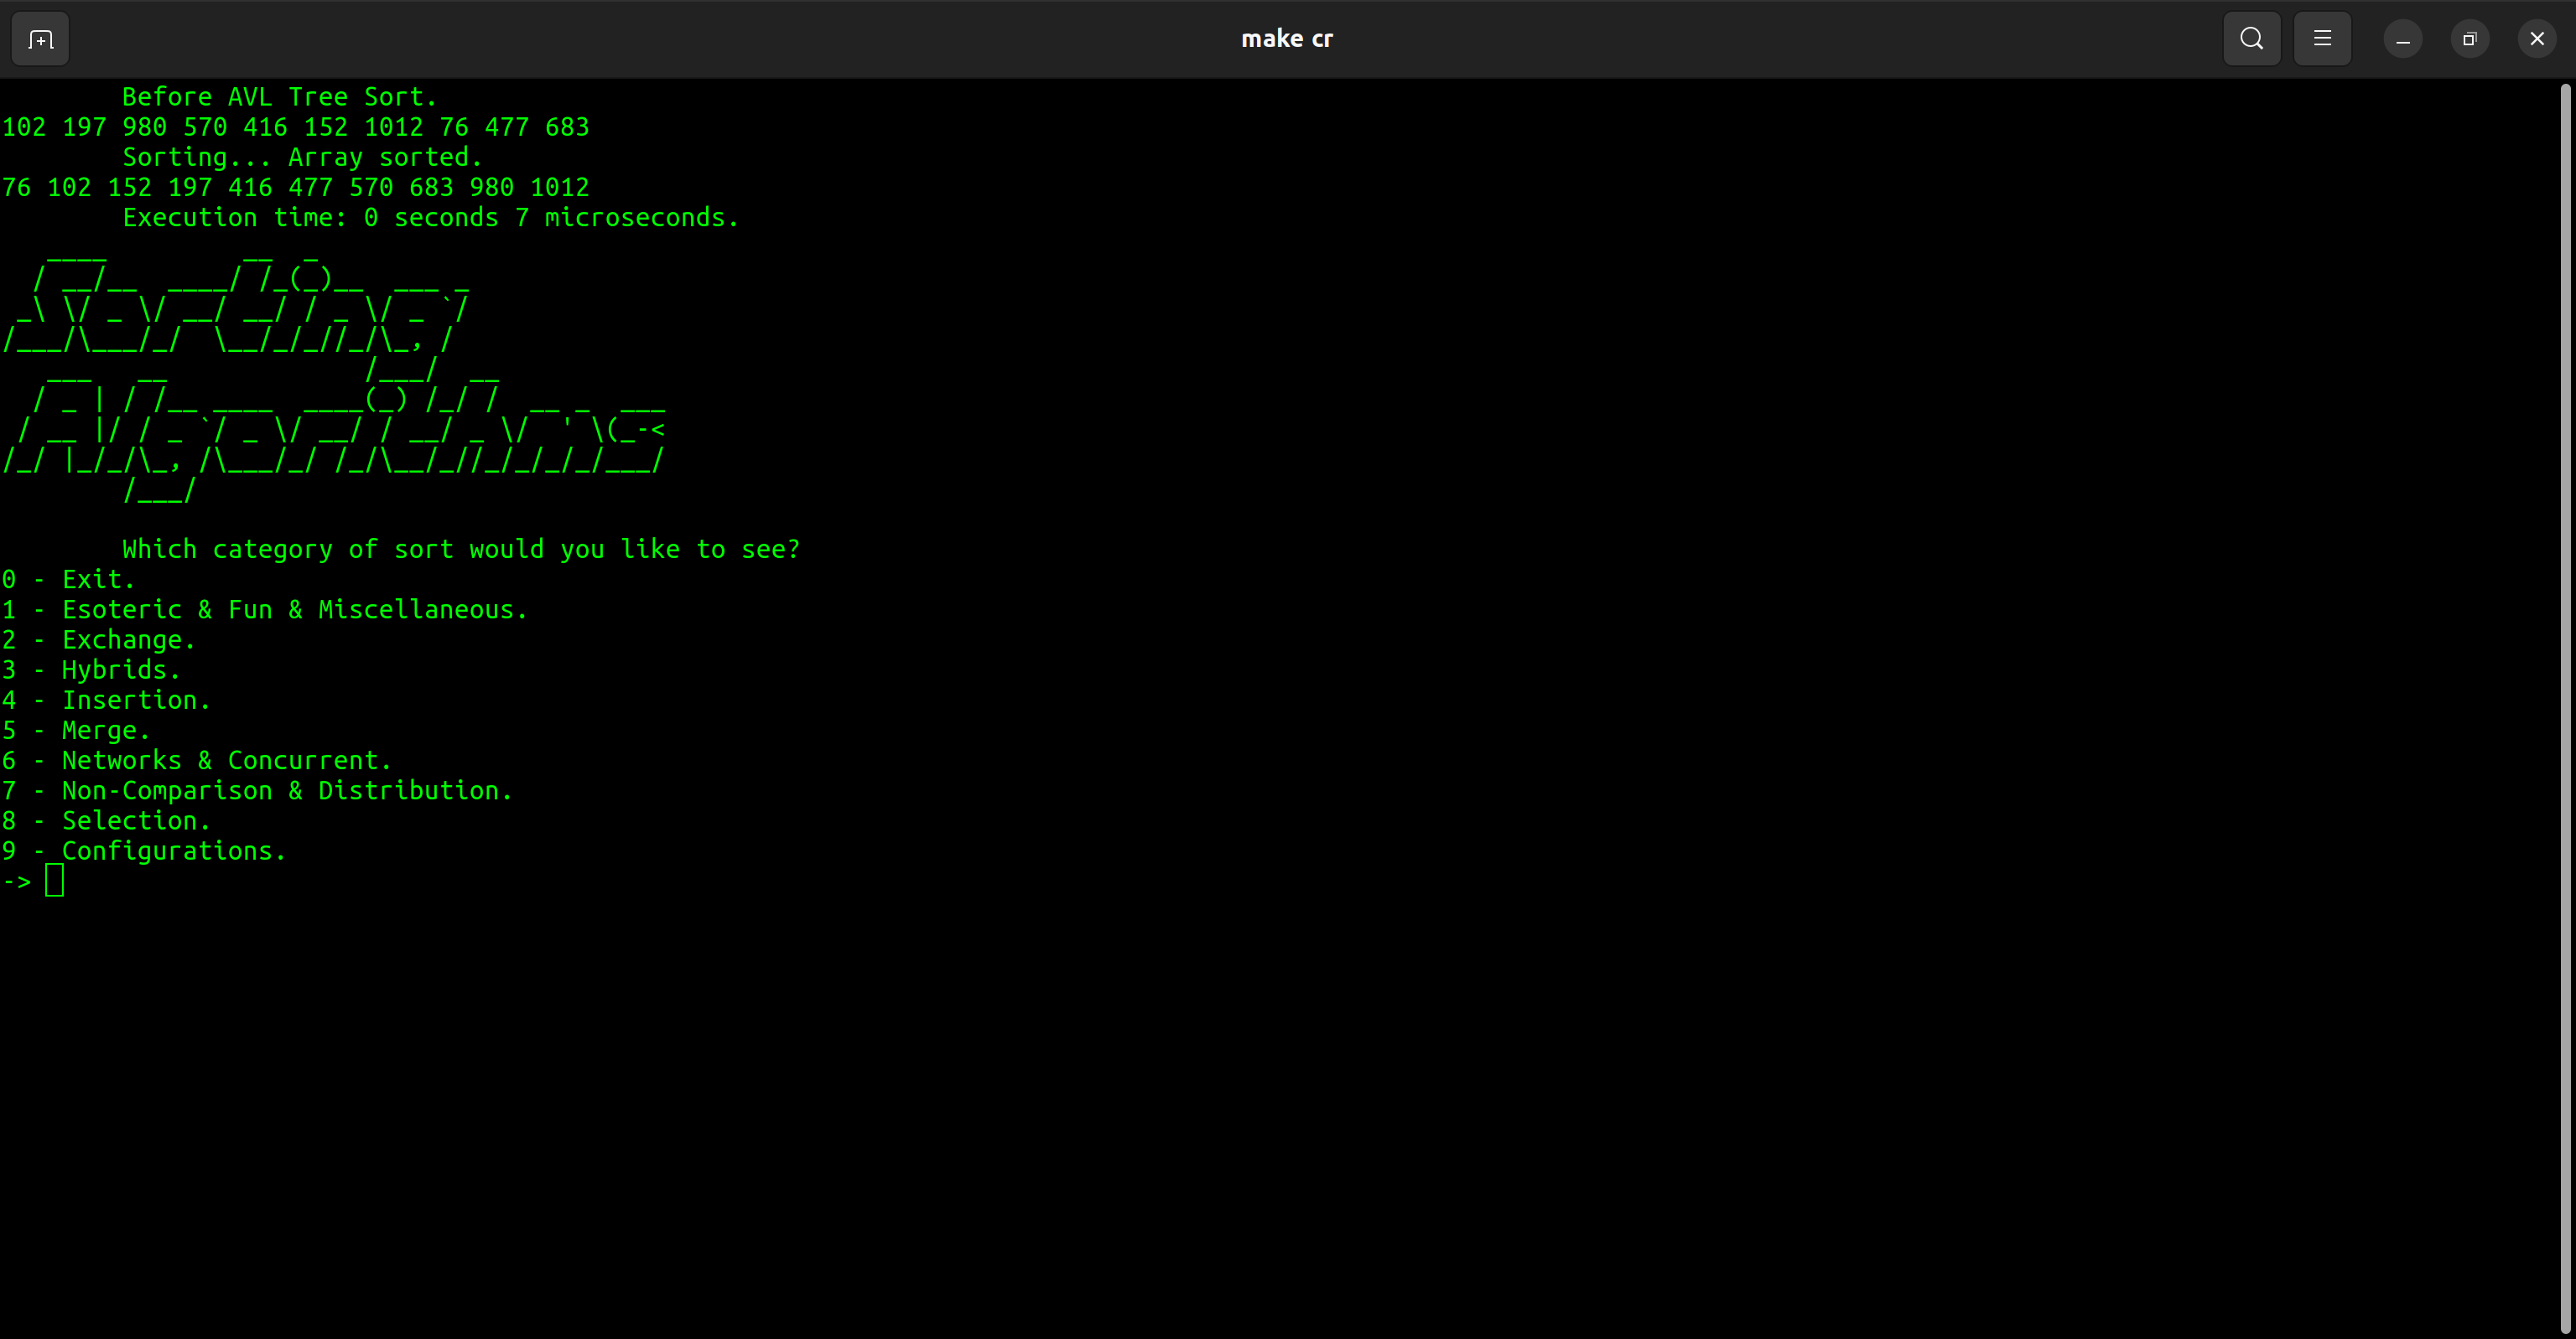Viewport: 2576px width, 1339px height.
Task: Open the hamburger main menu
Action: coord(2322,39)
